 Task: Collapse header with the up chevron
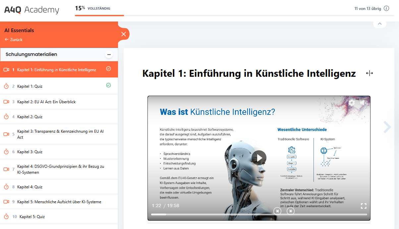(380, 23)
